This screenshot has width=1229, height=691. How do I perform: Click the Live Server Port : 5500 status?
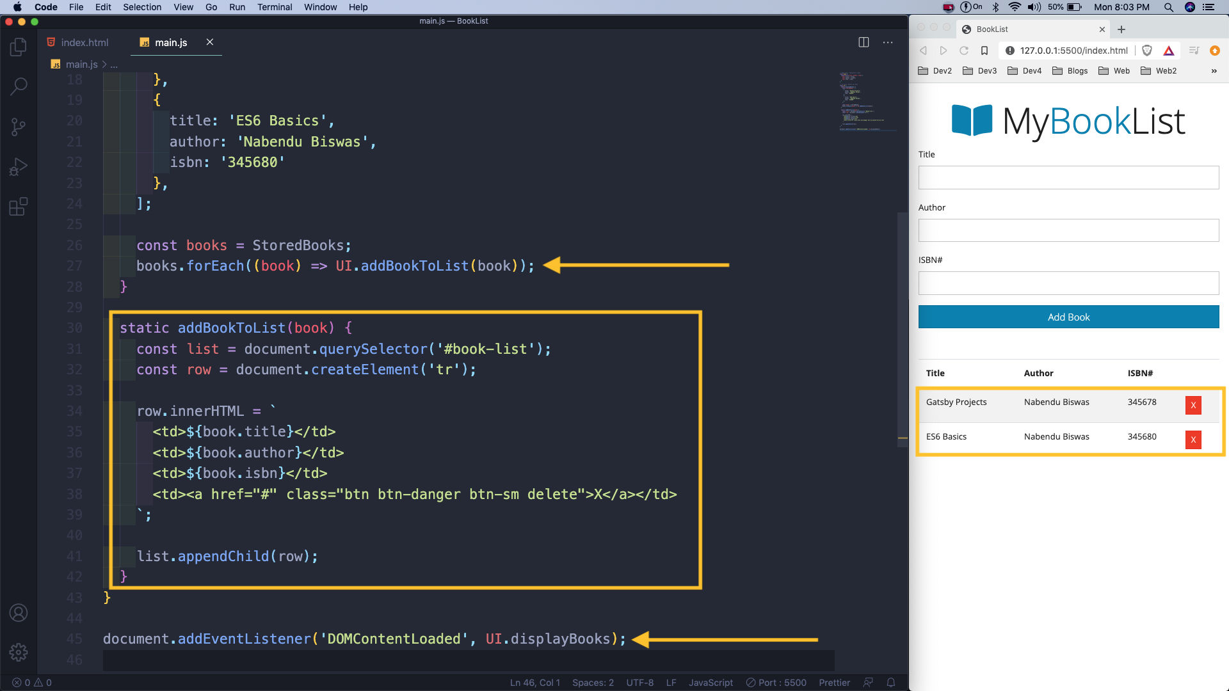[776, 683]
